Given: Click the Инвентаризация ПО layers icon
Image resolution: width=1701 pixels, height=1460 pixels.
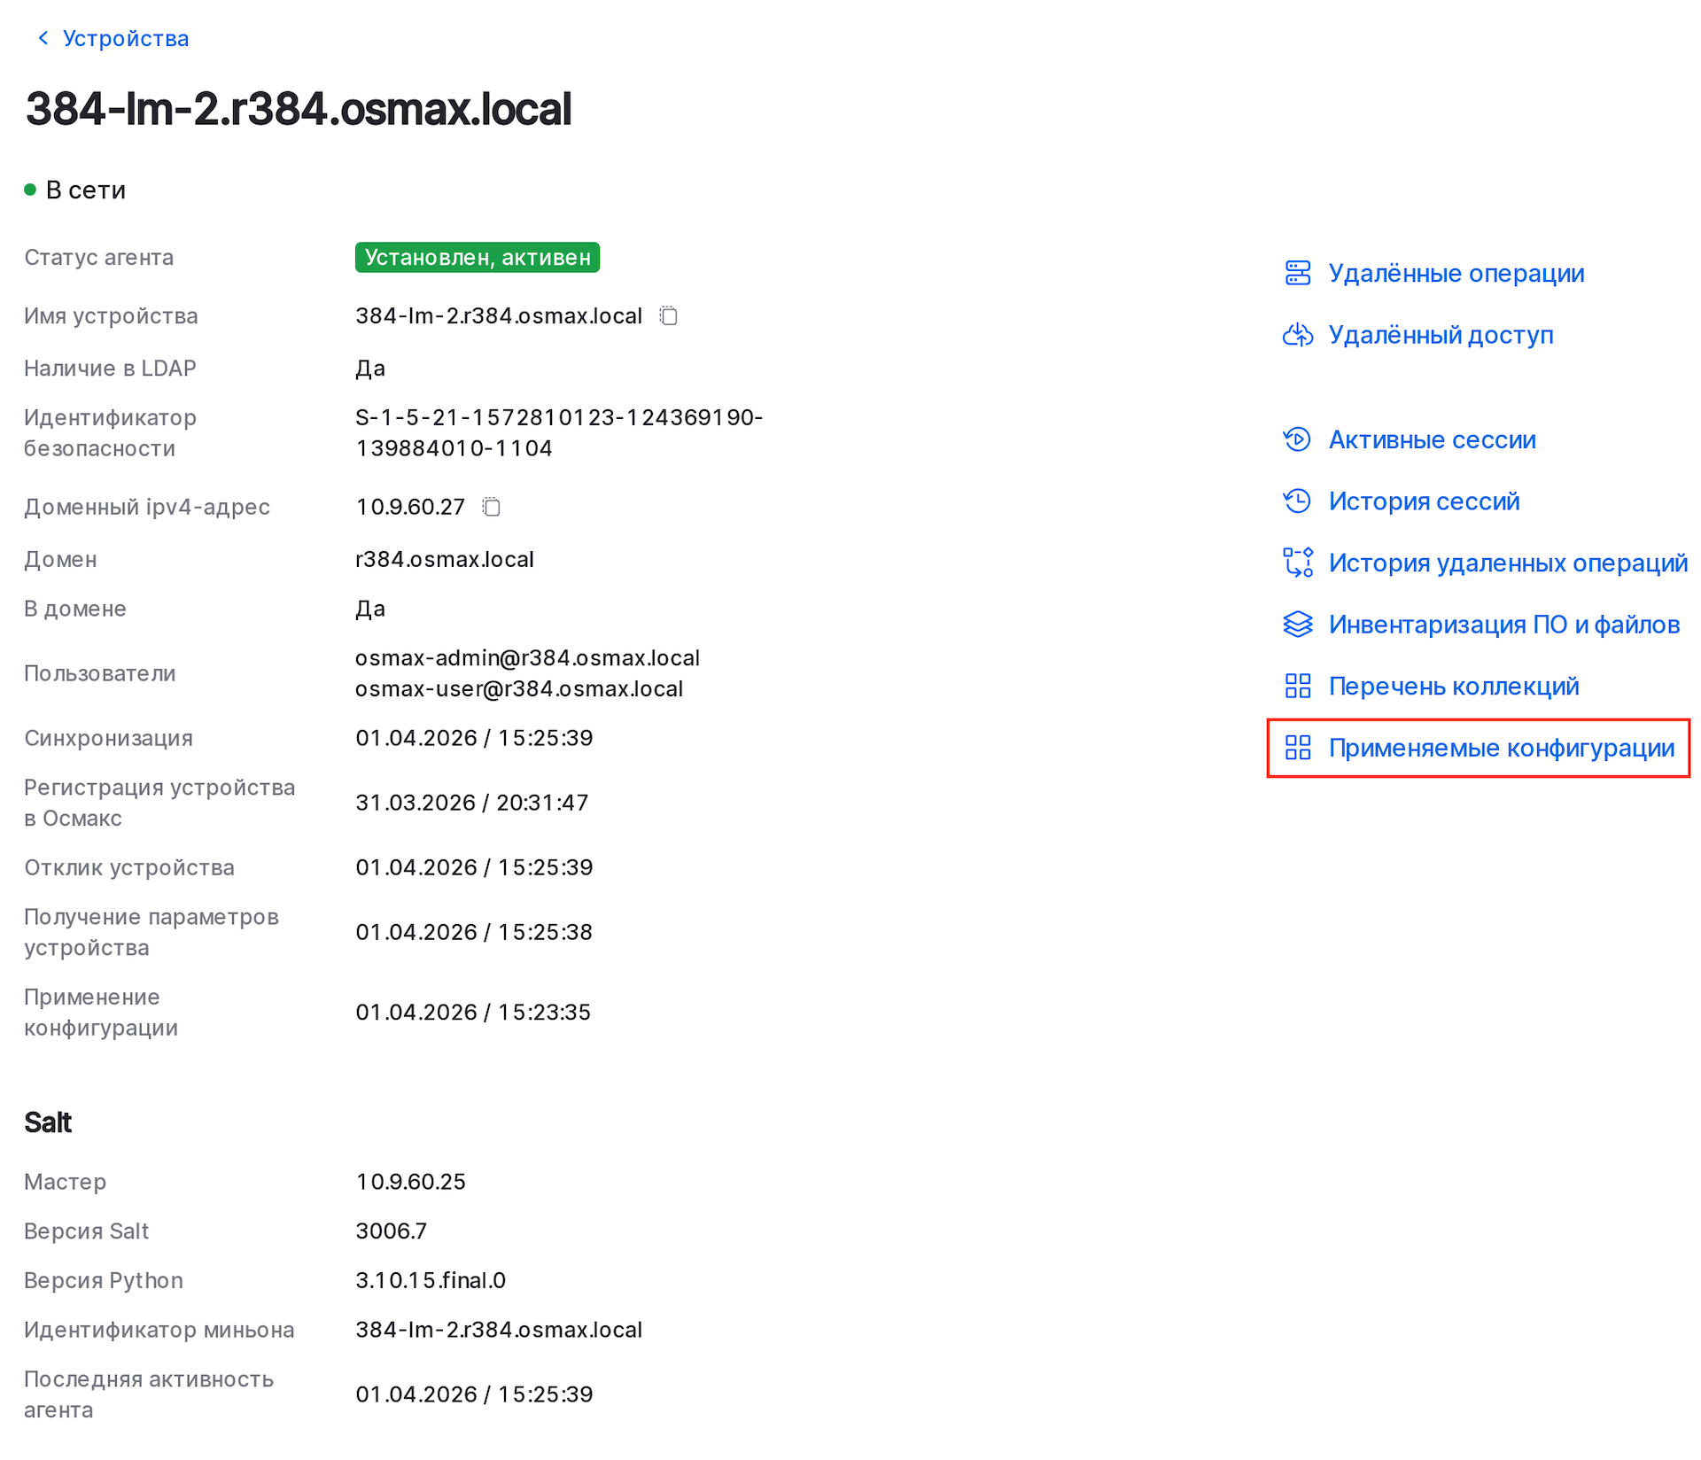Looking at the screenshot, I should 1298,625.
